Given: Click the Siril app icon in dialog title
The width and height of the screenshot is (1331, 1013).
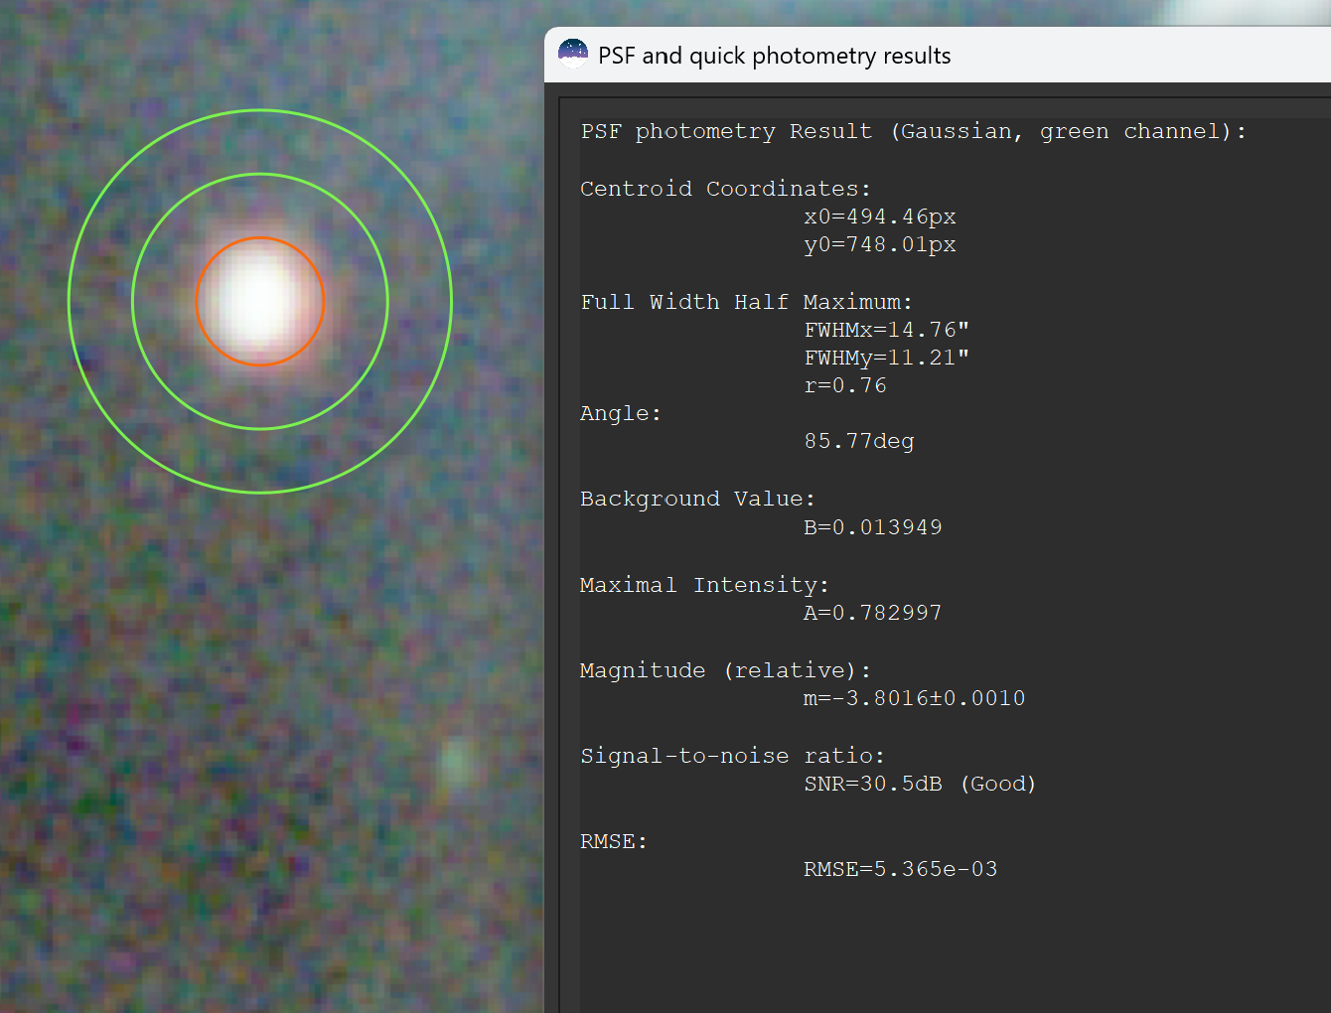Looking at the screenshot, I should coord(573,55).
